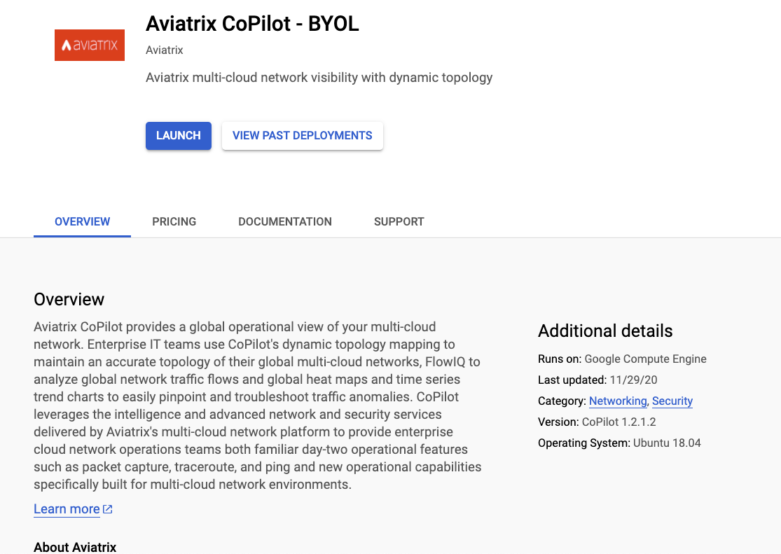Click the Learn more link

pos(67,508)
